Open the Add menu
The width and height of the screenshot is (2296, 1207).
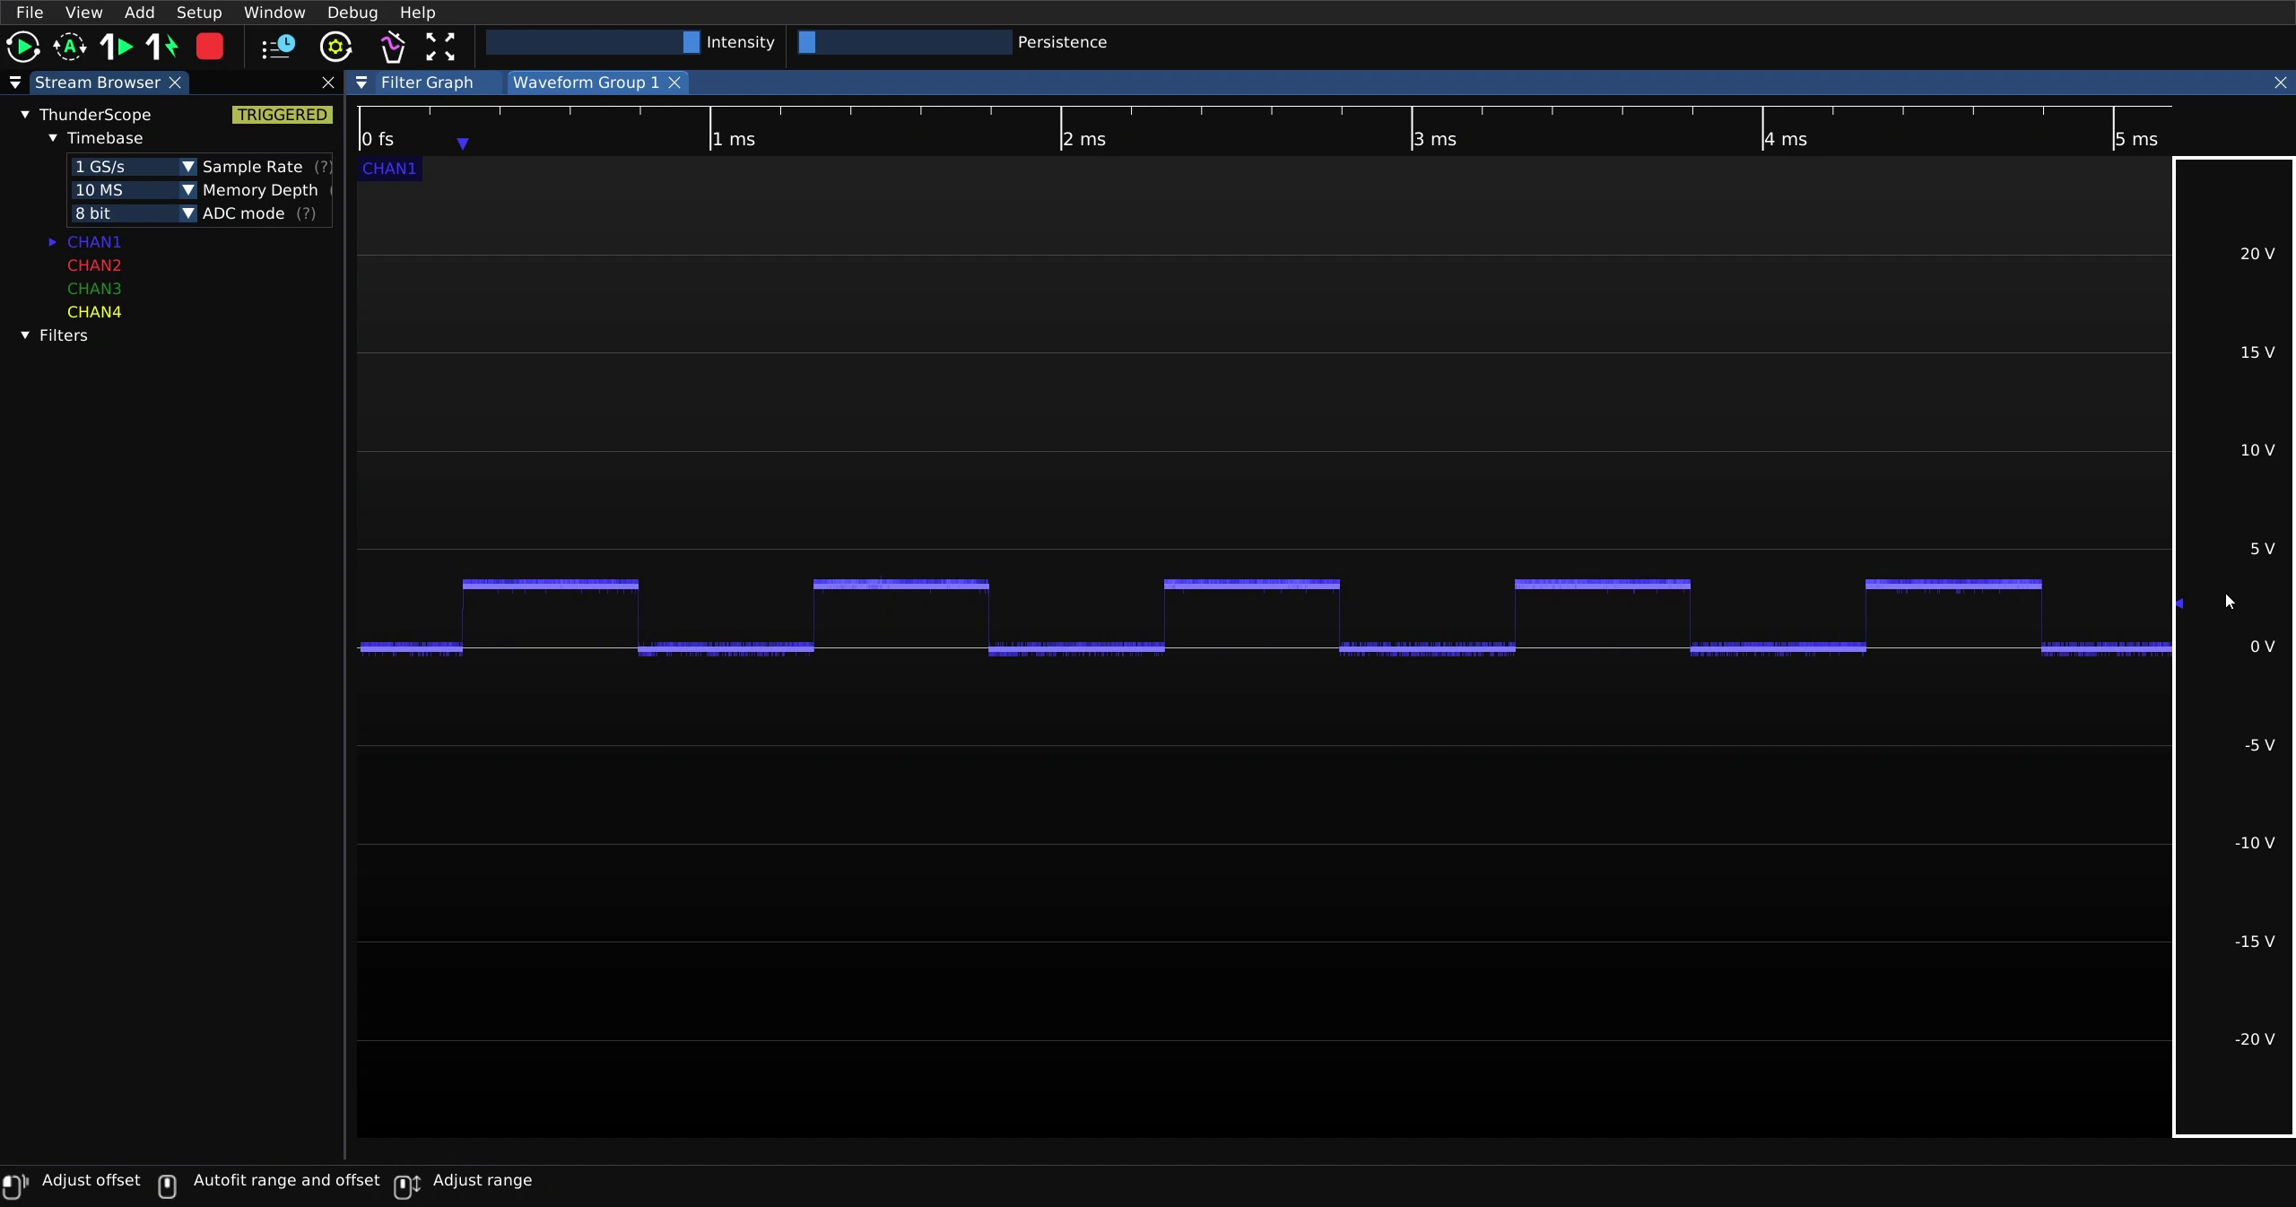[139, 13]
